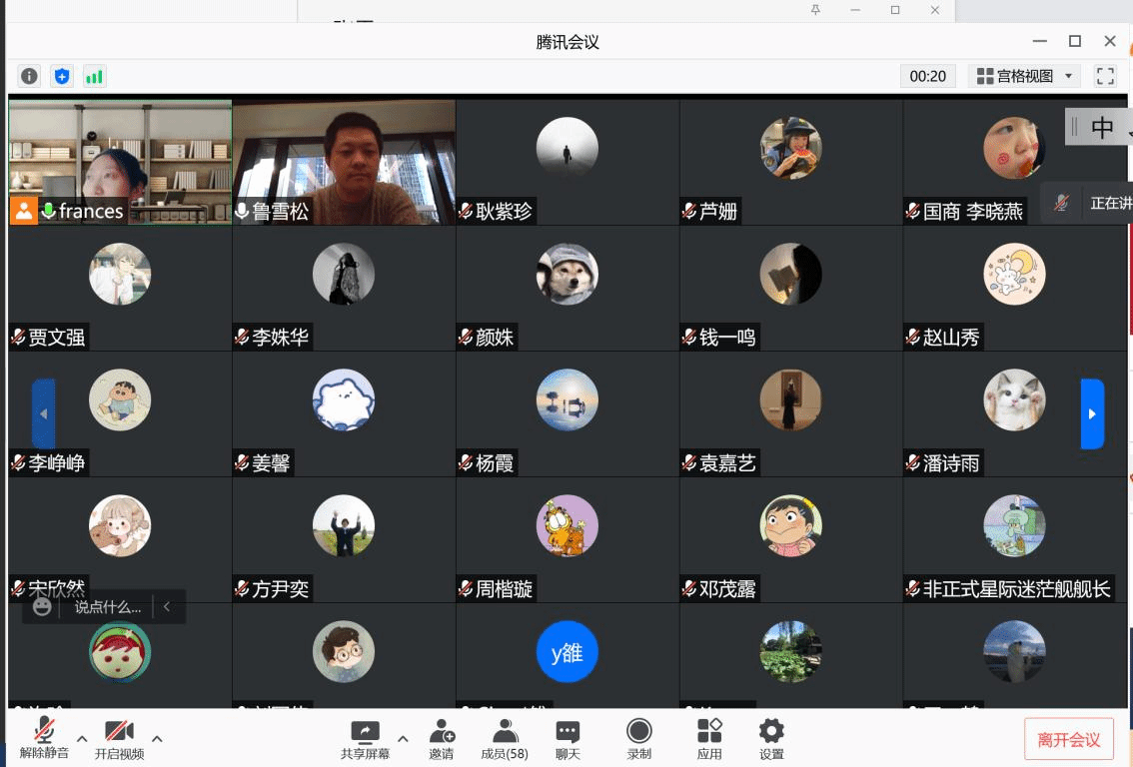Screen dimensions: 1133x767
Task: Expand video options arrow beside camera
Action: coord(157,739)
